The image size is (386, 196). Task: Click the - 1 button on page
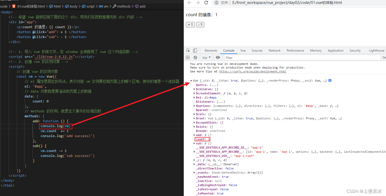tap(200, 24)
